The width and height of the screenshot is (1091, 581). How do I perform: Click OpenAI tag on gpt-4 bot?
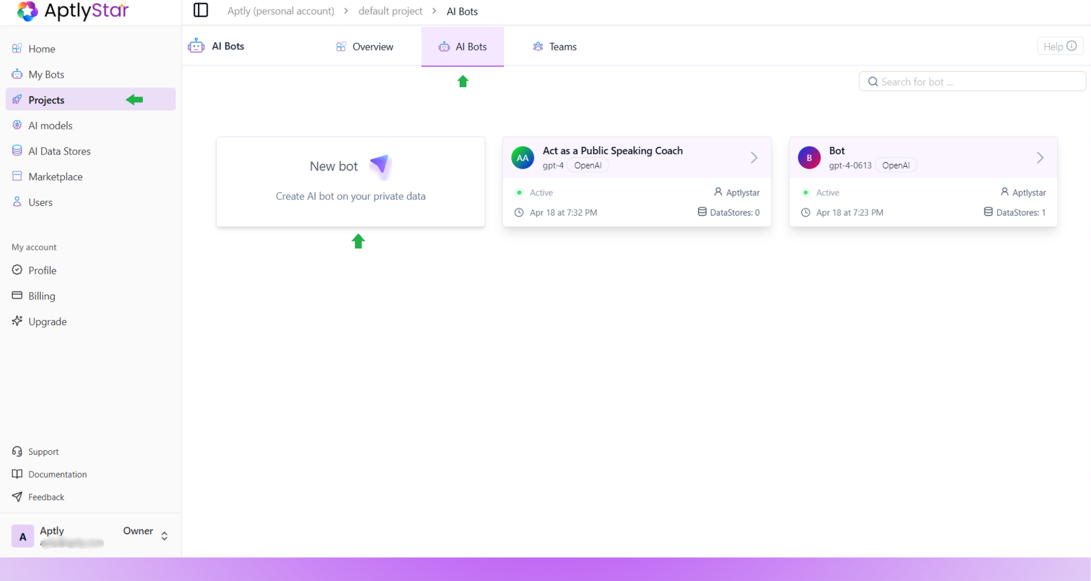tap(588, 165)
